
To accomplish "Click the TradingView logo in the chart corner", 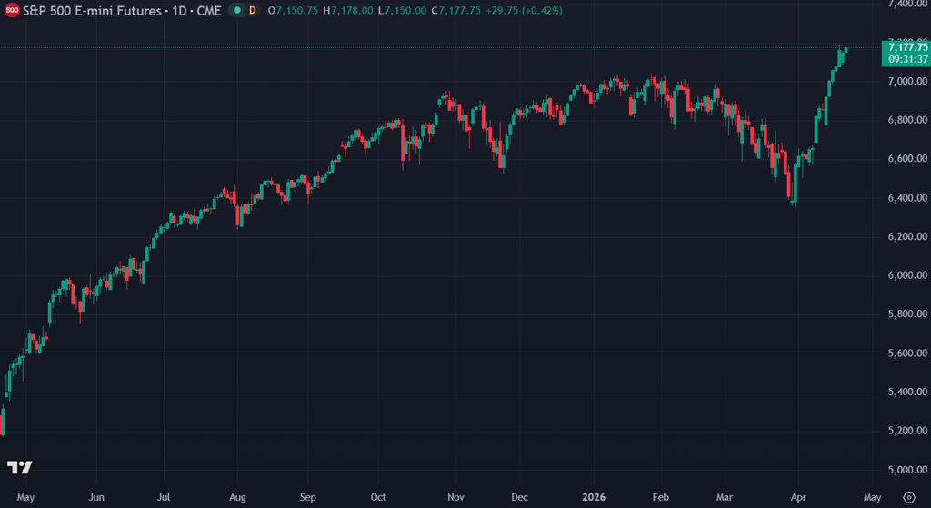I will pos(20,467).
